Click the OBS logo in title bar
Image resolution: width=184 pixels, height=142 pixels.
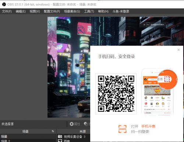pyautogui.click(x=4, y=4)
